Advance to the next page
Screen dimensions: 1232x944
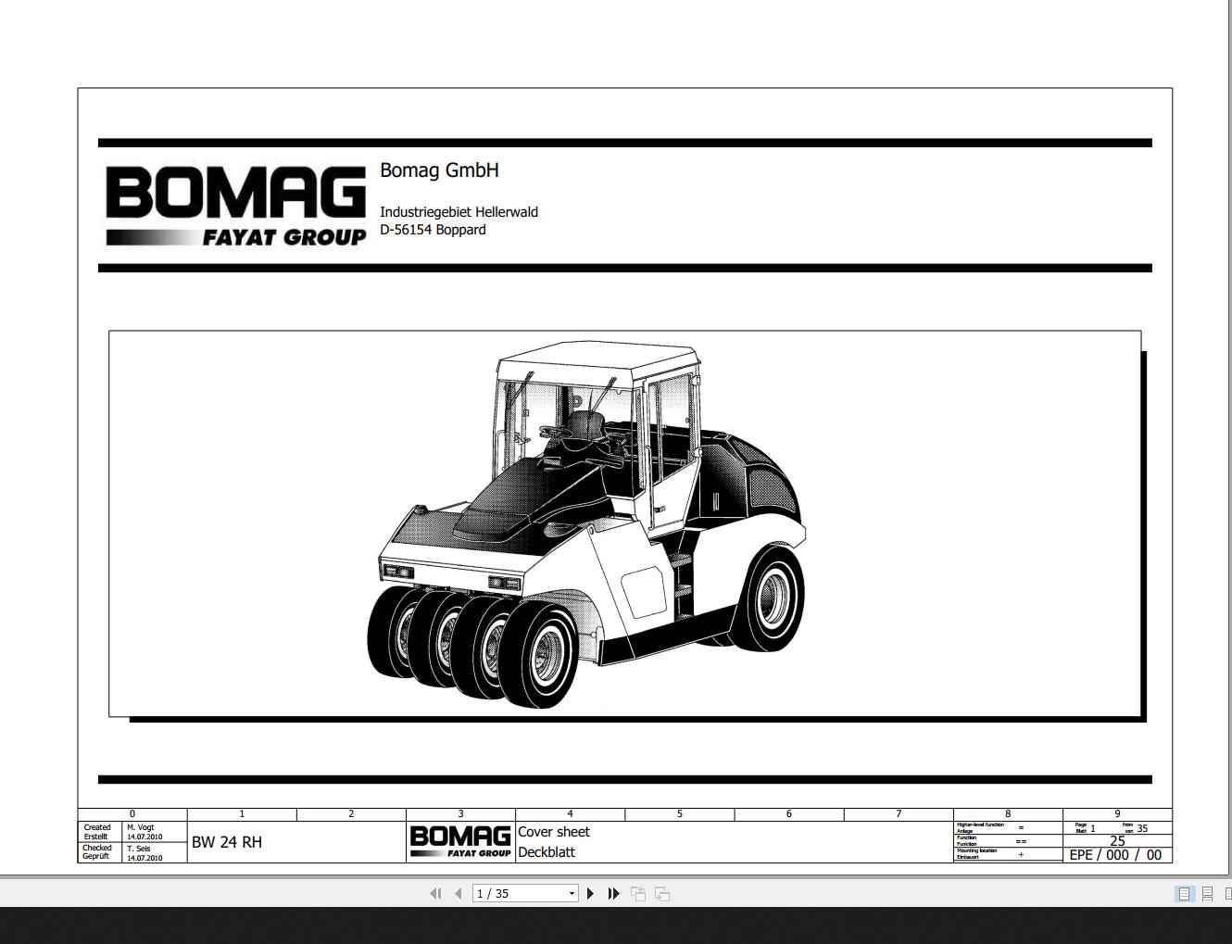point(591,893)
